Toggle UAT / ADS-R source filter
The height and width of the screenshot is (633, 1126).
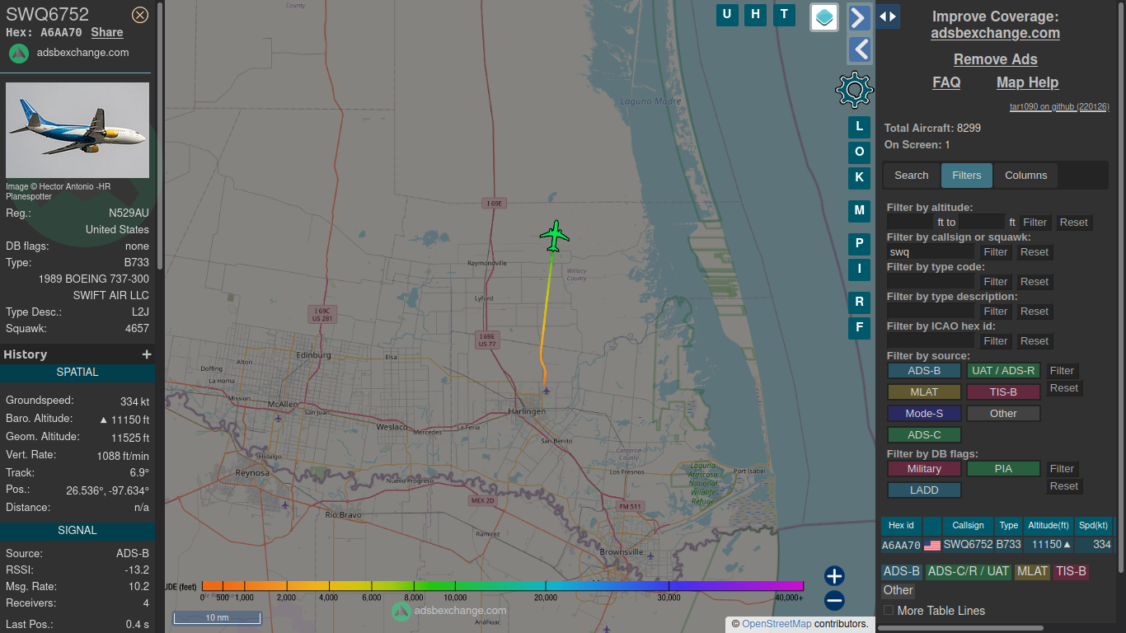click(x=1003, y=371)
